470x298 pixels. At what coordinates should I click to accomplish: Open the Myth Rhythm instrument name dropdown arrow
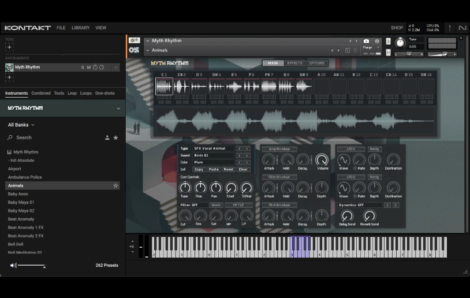click(147, 41)
